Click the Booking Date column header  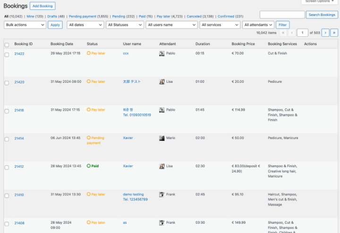pos(62,44)
